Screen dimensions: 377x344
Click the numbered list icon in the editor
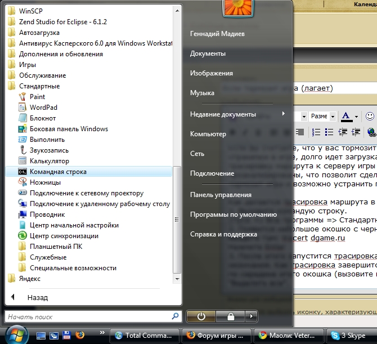(x=316, y=132)
